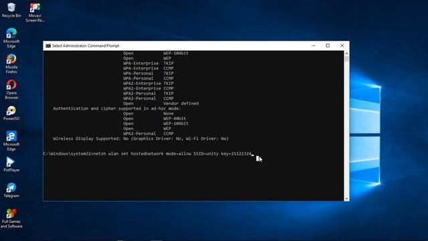
Task: Click the 'Select Administrator: Command Prompt' title text
Action: (86, 46)
